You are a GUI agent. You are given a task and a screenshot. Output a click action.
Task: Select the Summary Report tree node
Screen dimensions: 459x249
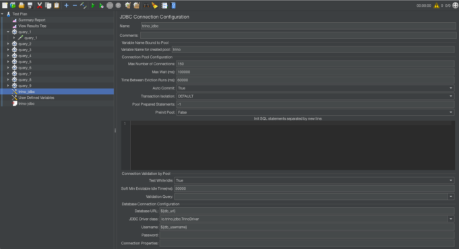point(32,20)
